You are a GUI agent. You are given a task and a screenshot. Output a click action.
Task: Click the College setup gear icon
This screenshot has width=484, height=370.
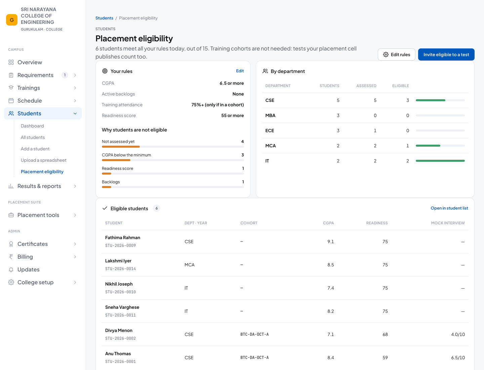click(x=11, y=282)
